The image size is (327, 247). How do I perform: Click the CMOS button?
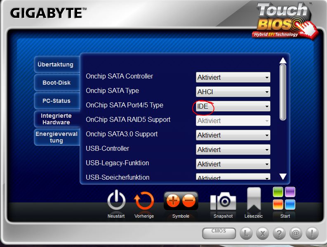click(x=219, y=233)
